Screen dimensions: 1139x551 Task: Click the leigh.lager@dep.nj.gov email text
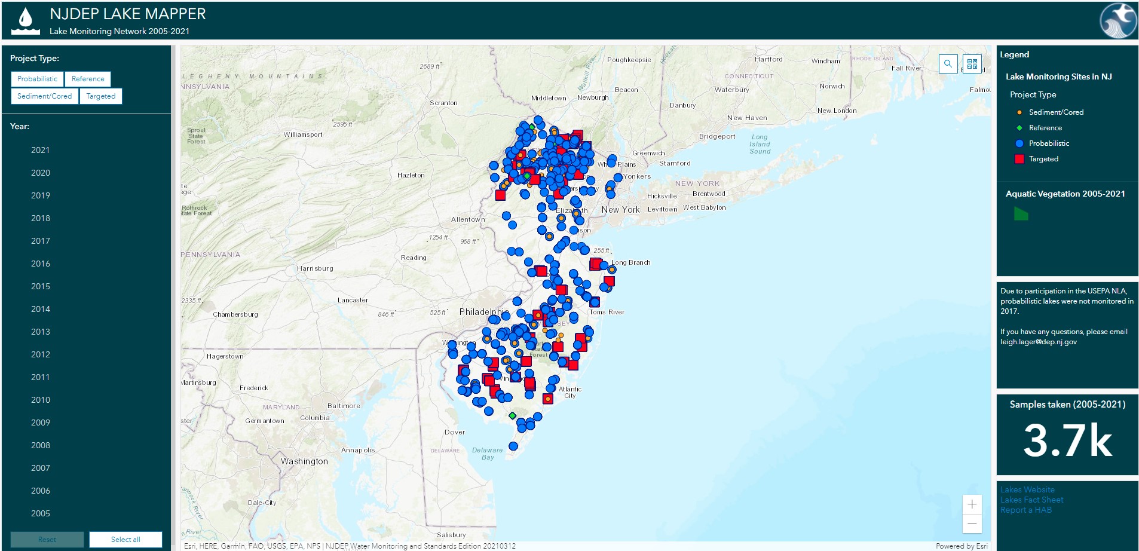click(x=1039, y=342)
